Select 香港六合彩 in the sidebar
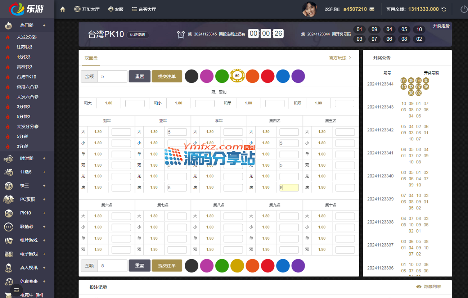Screen dimensions: 468x298 [x=27, y=87]
